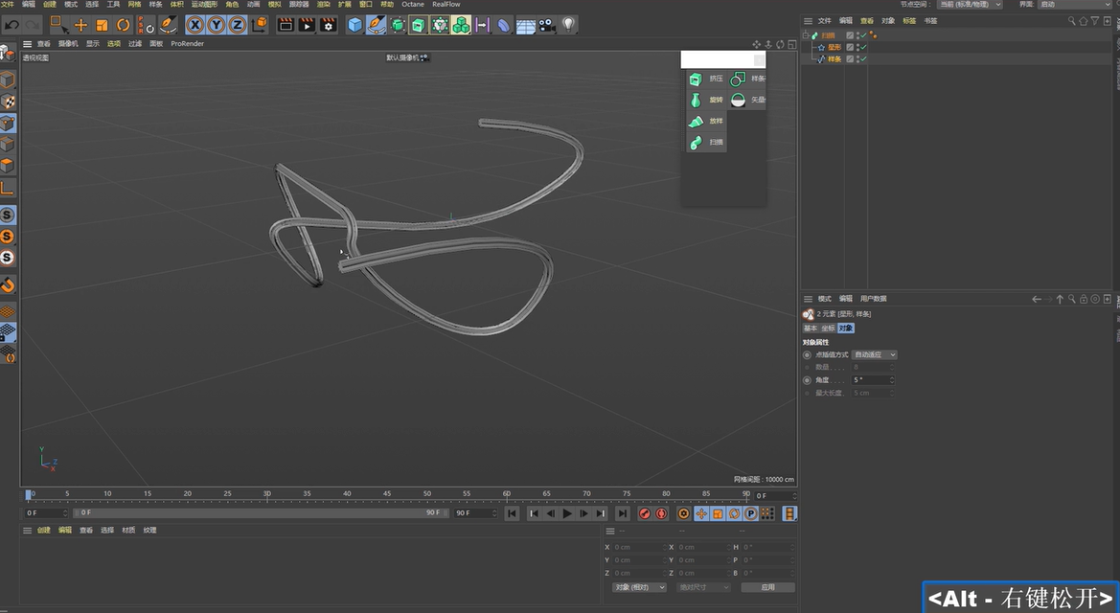Image resolution: width=1120 pixels, height=613 pixels.
Task: Toggle the top checkmark of the 扫描 object
Action: click(x=863, y=34)
